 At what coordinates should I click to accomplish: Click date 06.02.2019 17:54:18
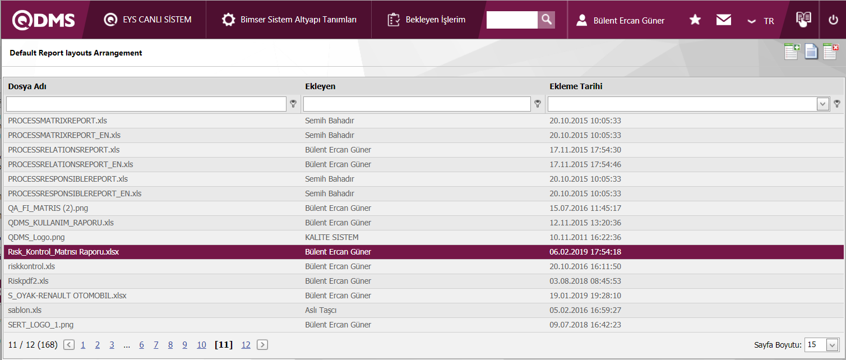pos(585,252)
